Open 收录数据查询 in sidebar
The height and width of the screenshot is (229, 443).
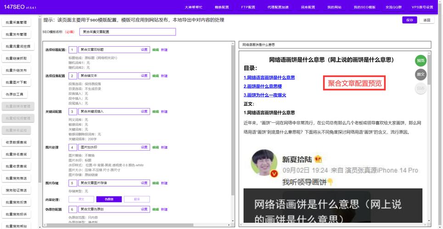(17, 142)
